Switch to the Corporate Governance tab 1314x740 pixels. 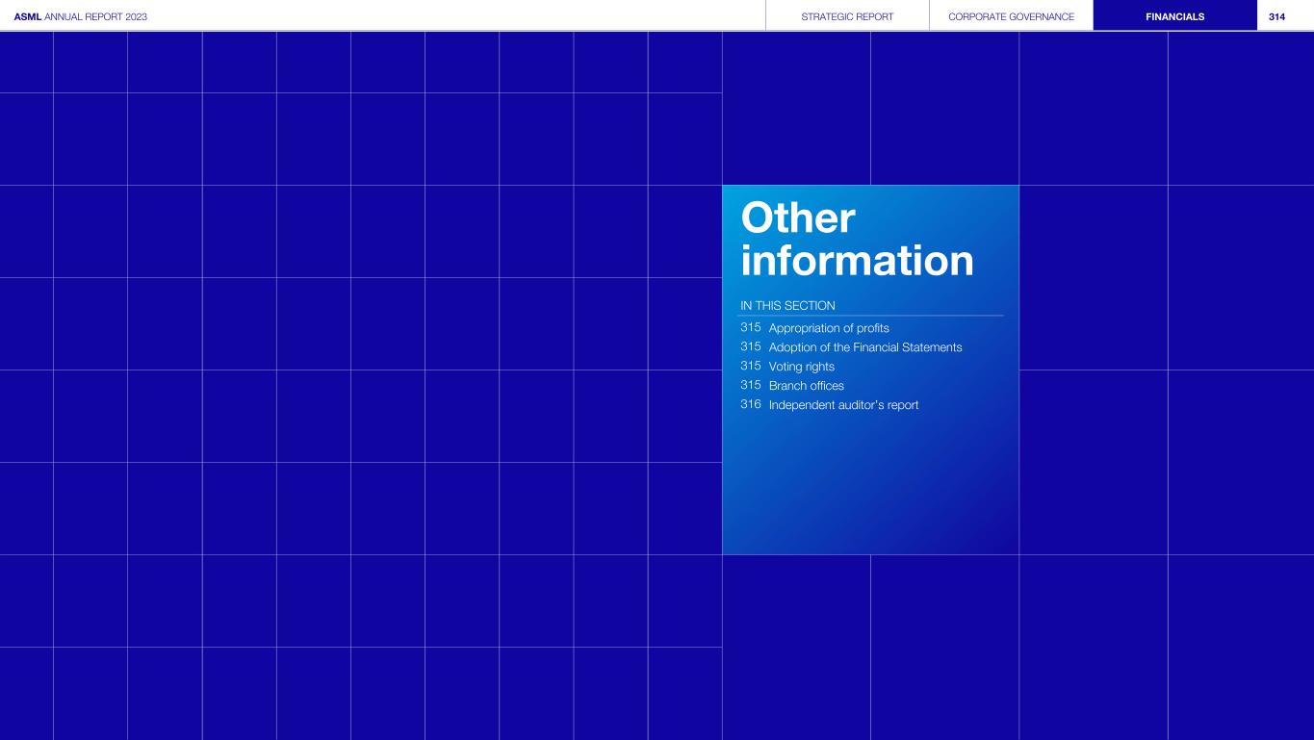1011,16
